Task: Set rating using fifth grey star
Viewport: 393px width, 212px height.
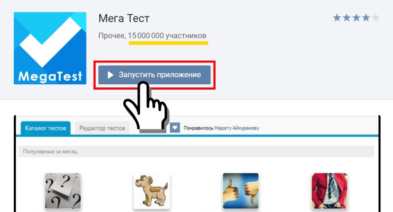Action: [375, 18]
